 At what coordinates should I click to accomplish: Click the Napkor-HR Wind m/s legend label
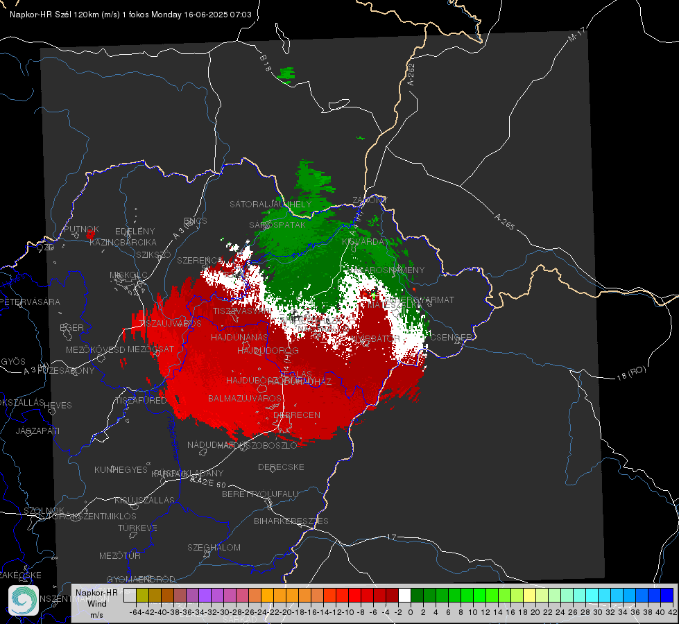click(x=96, y=603)
